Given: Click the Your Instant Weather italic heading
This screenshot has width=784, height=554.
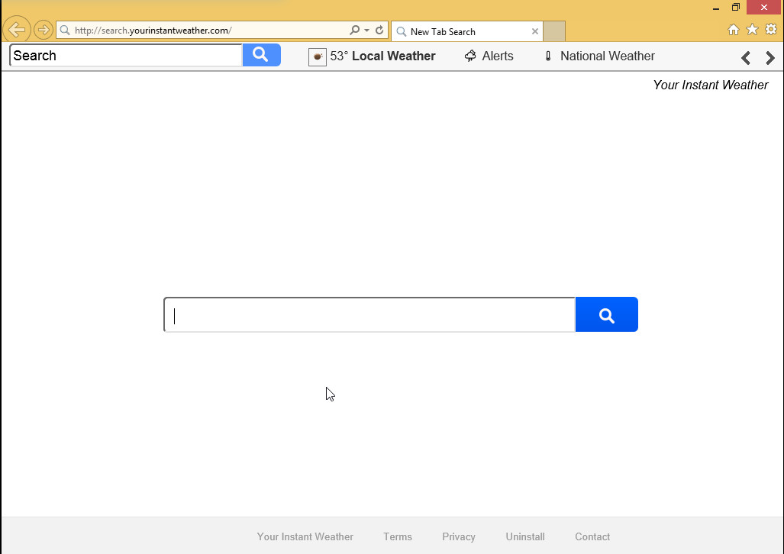Looking at the screenshot, I should click(x=710, y=85).
